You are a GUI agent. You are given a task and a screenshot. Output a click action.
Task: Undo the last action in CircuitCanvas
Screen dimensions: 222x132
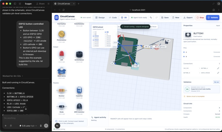click(x=151, y=18)
